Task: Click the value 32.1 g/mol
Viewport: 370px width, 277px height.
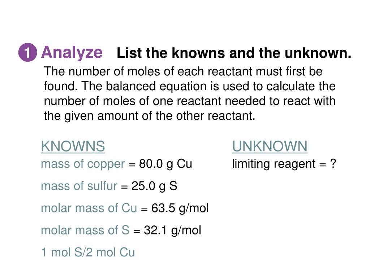Action: click(172, 230)
